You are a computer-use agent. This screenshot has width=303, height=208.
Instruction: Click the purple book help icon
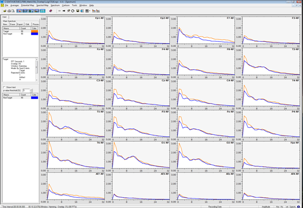click(x=51, y=11)
